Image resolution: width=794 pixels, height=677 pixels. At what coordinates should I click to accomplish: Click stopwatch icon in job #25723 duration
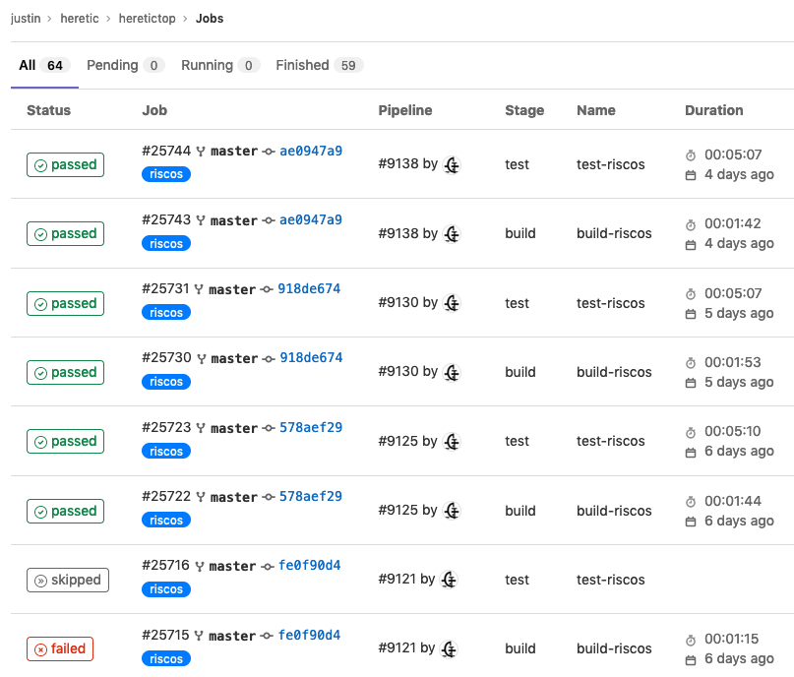pyautogui.click(x=691, y=432)
